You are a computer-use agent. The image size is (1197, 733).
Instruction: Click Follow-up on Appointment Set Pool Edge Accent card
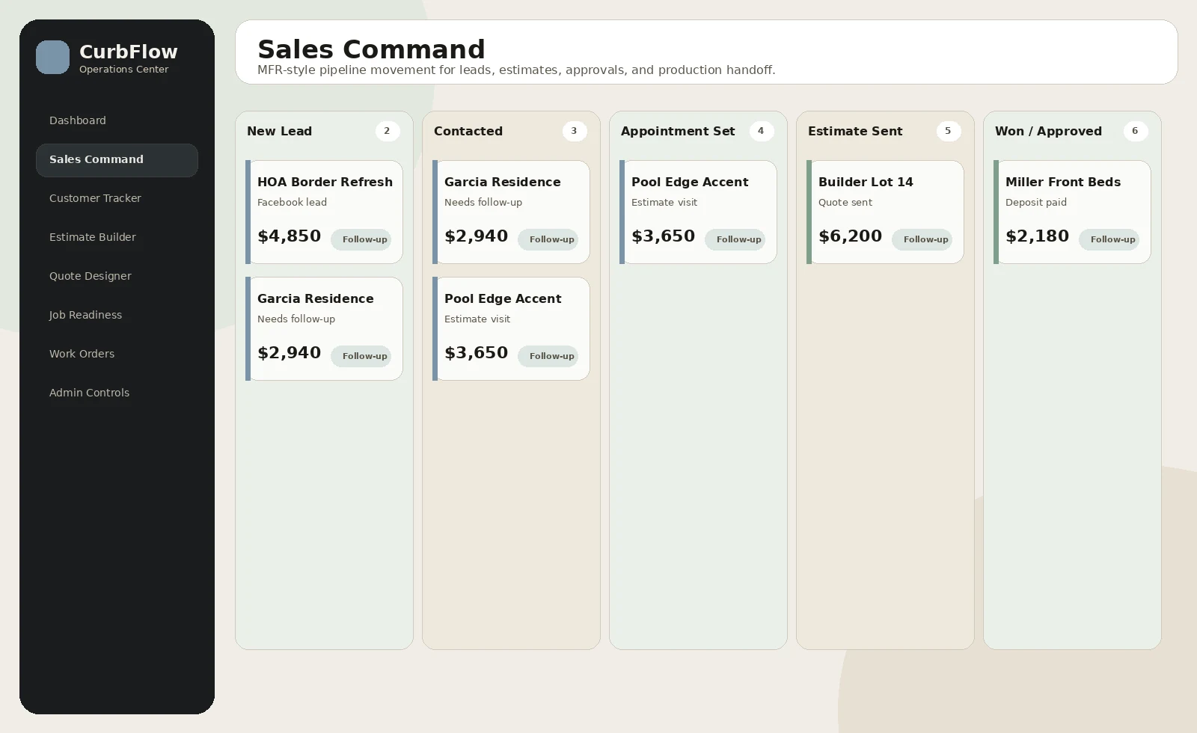735,239
